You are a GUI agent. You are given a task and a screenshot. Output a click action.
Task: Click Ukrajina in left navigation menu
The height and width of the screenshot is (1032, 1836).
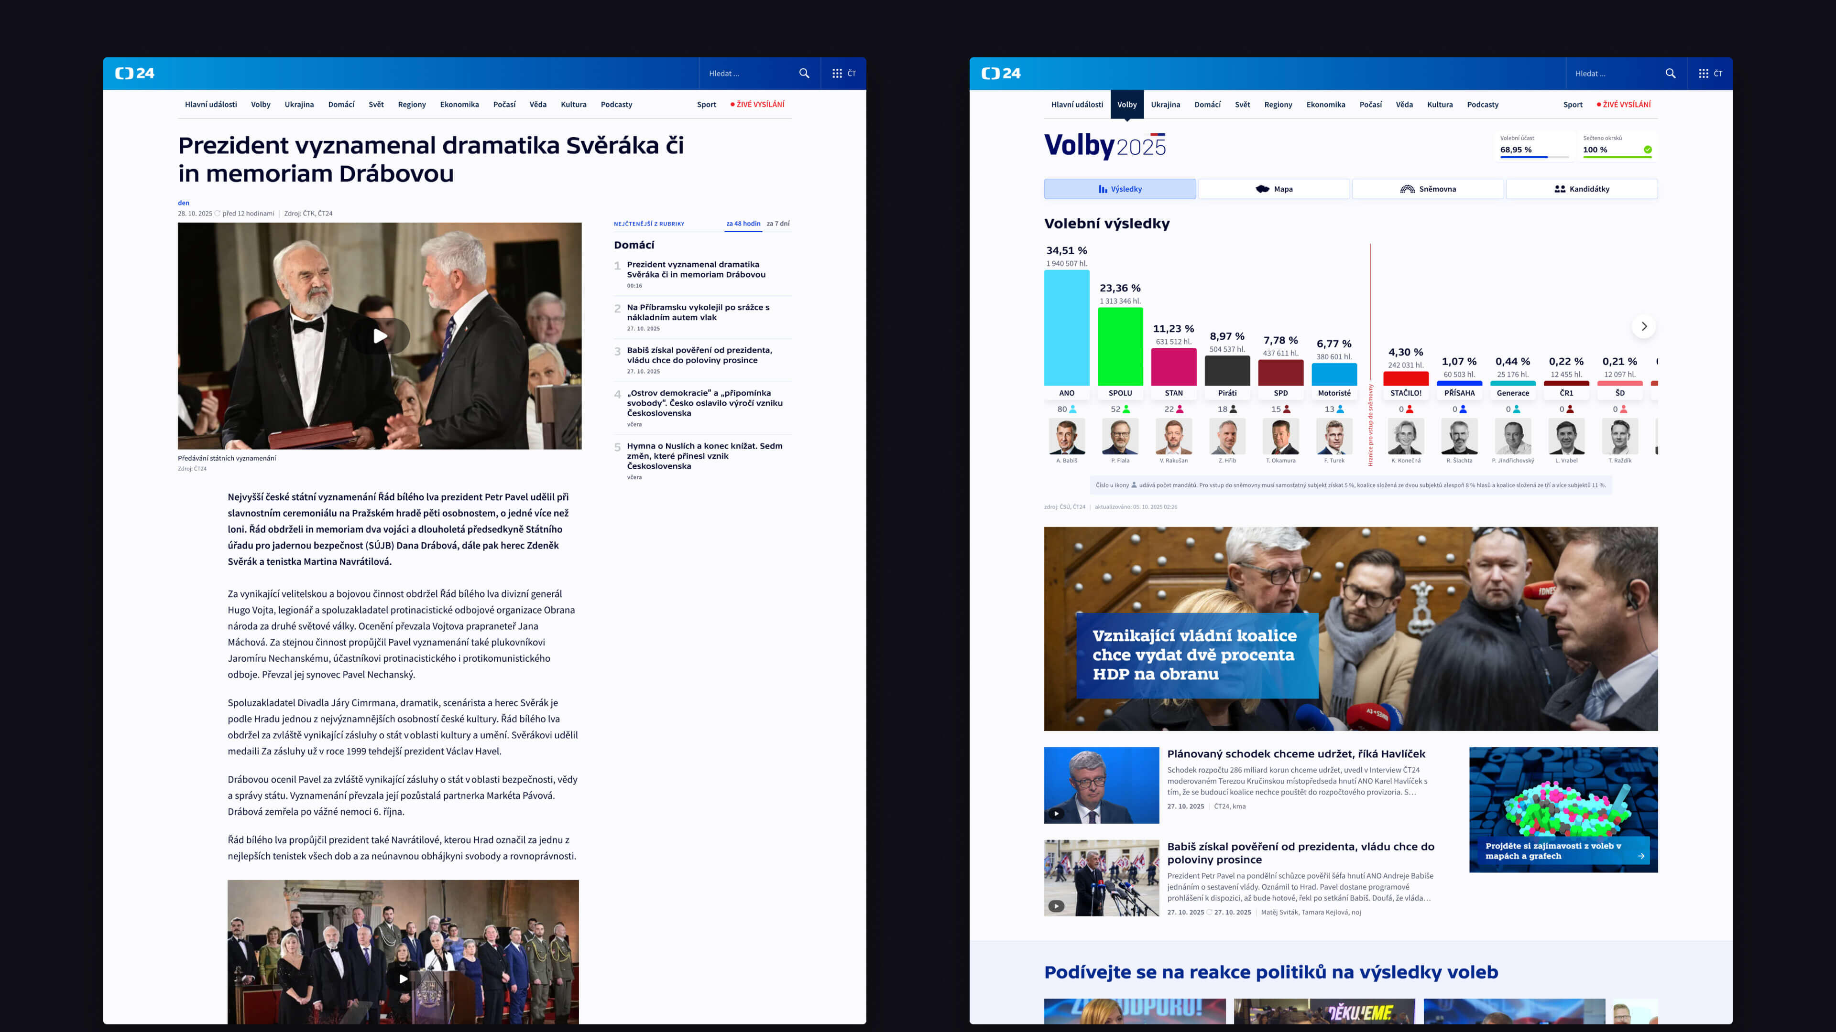[x=299, y=105]
